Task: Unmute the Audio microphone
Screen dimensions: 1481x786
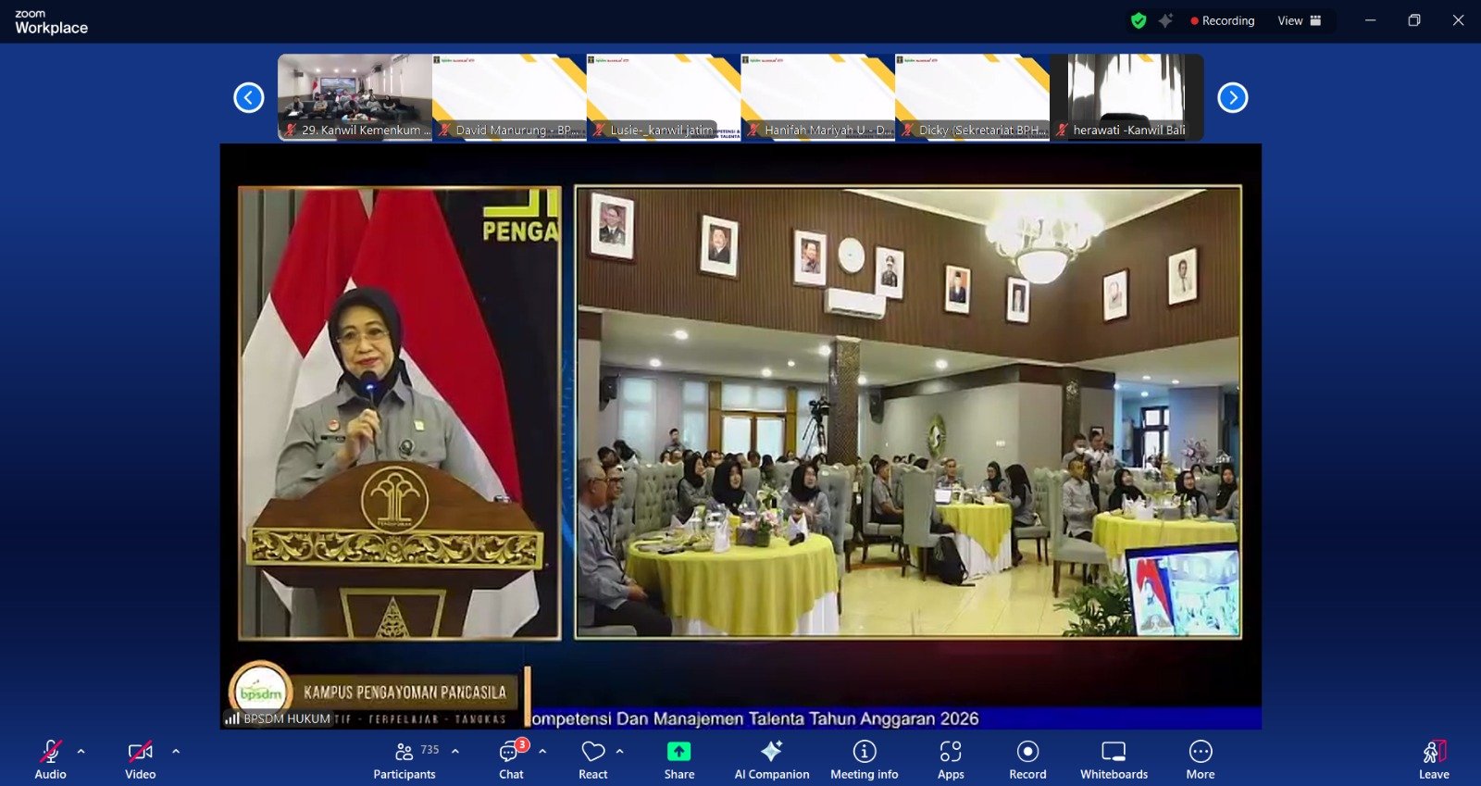Action: point(50,752)
